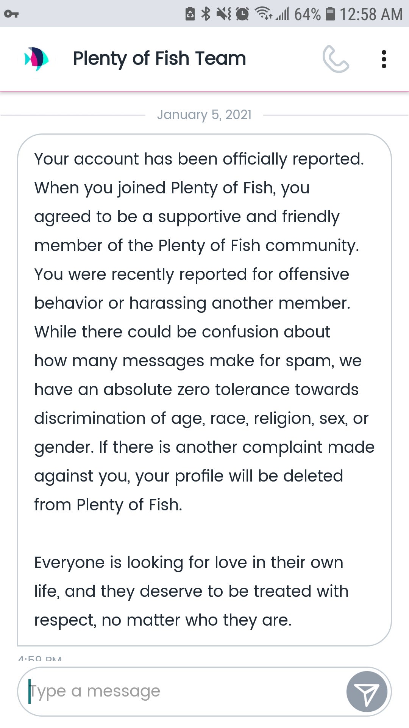Focus the 'Type a message' input field

(182, 691)
